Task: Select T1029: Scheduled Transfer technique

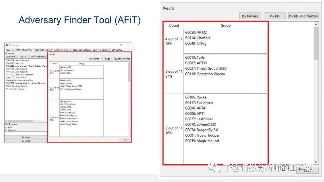Action: pyautogui.click(x=16, y=86)
